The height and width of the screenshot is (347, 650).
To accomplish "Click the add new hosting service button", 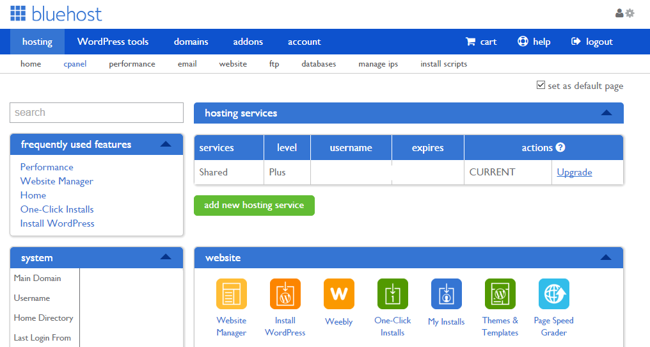I will point(254,206).
